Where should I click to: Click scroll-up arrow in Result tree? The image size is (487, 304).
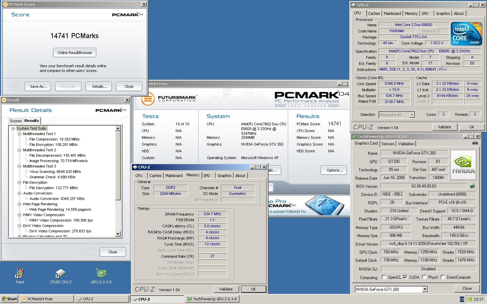[118, 128]
